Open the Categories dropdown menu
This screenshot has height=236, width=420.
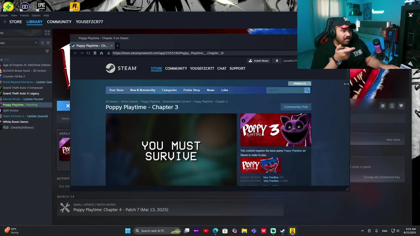(169, 90)
